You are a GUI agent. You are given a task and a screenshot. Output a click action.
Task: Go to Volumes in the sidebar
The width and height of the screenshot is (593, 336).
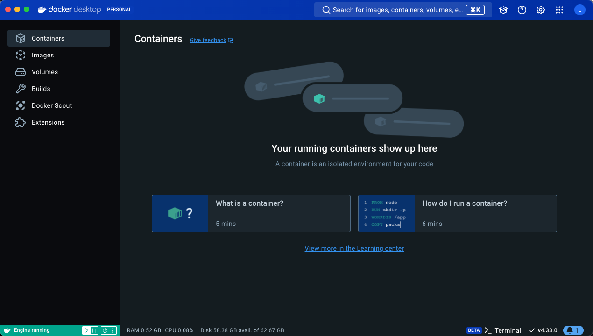pos(59,72)
